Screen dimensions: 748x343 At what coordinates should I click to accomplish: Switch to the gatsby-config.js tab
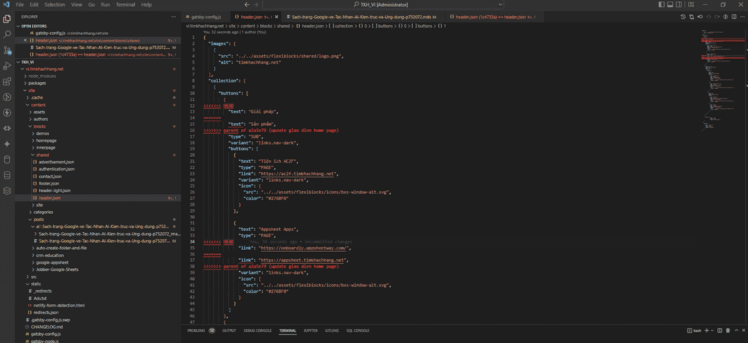pos(206,16)
